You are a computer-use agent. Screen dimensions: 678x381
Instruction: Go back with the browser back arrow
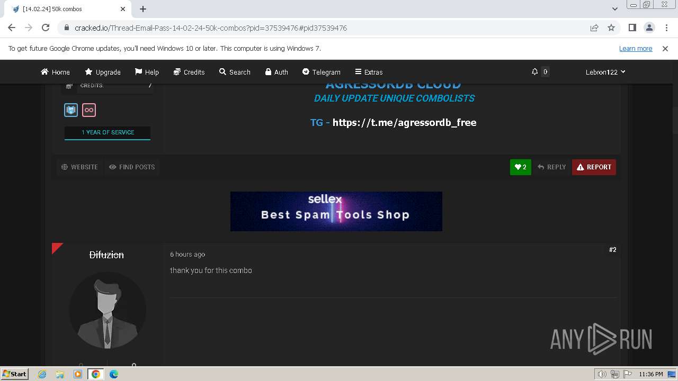[12, 28]
